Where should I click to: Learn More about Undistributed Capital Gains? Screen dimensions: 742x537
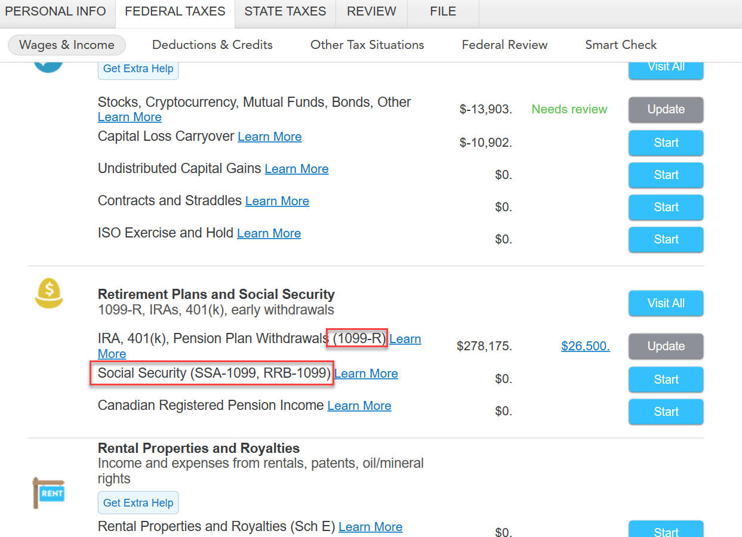297,169
